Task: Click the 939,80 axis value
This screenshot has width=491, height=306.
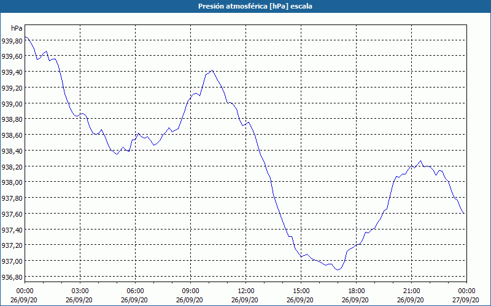Action: [12, 40]
